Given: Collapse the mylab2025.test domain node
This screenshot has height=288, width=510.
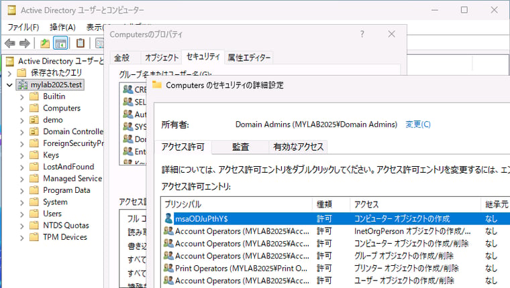Looking at the screenshot, I should [9, 85].
